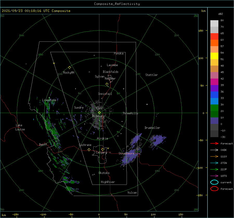Viewport: 234px width, 218px height.
Task: Pick the blue 36-33 dBZ swatch
Action: [214, 95]
